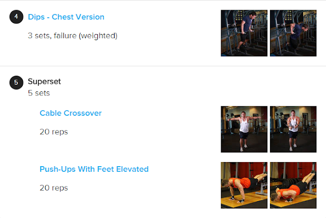The height and width of the screenshot is (218, 326).
Task: View the second elevated push-up photo
Action: (x=293, y=185)
